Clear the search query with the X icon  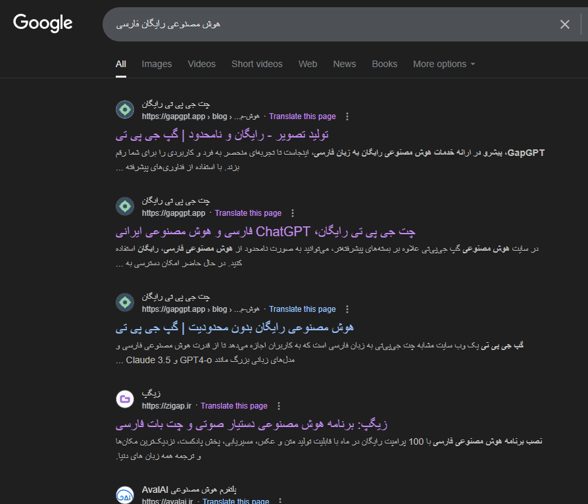pyautogui.click(x=564, y=24)
